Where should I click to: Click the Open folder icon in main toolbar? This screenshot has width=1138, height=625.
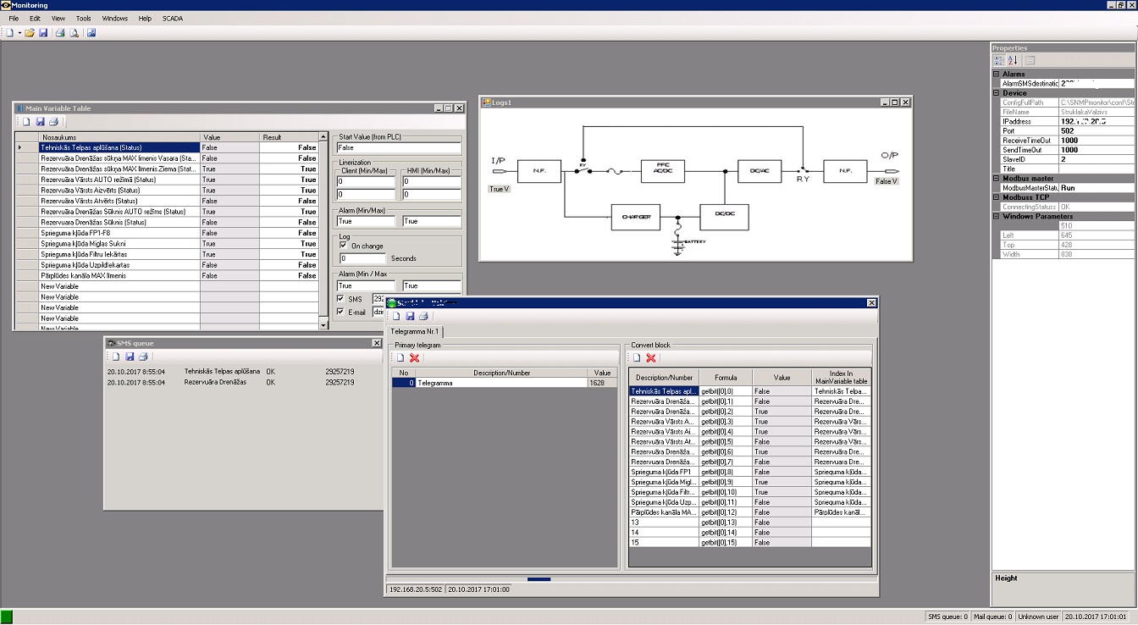point(30,33)
